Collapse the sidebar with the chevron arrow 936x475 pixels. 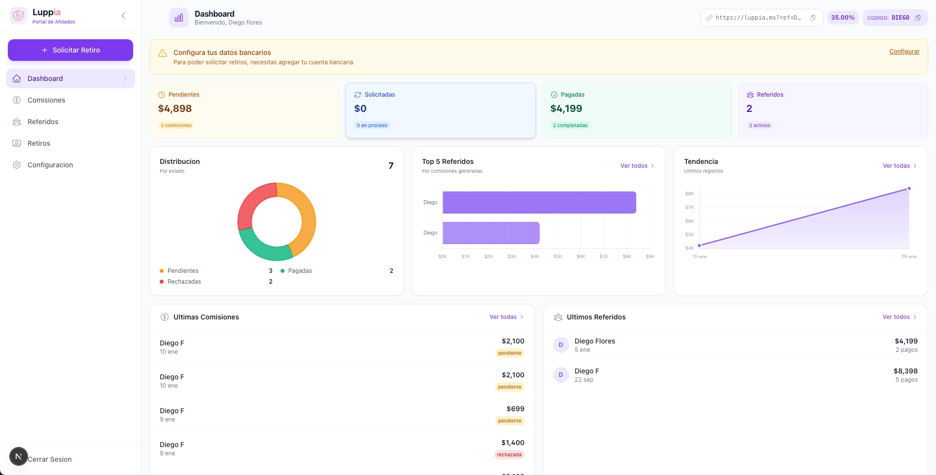[x=123, y=16]
